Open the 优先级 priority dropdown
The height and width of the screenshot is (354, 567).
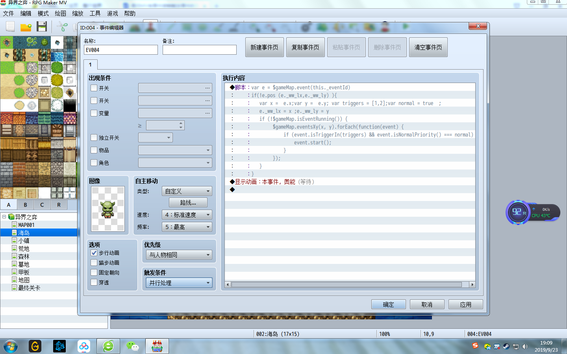179,255
